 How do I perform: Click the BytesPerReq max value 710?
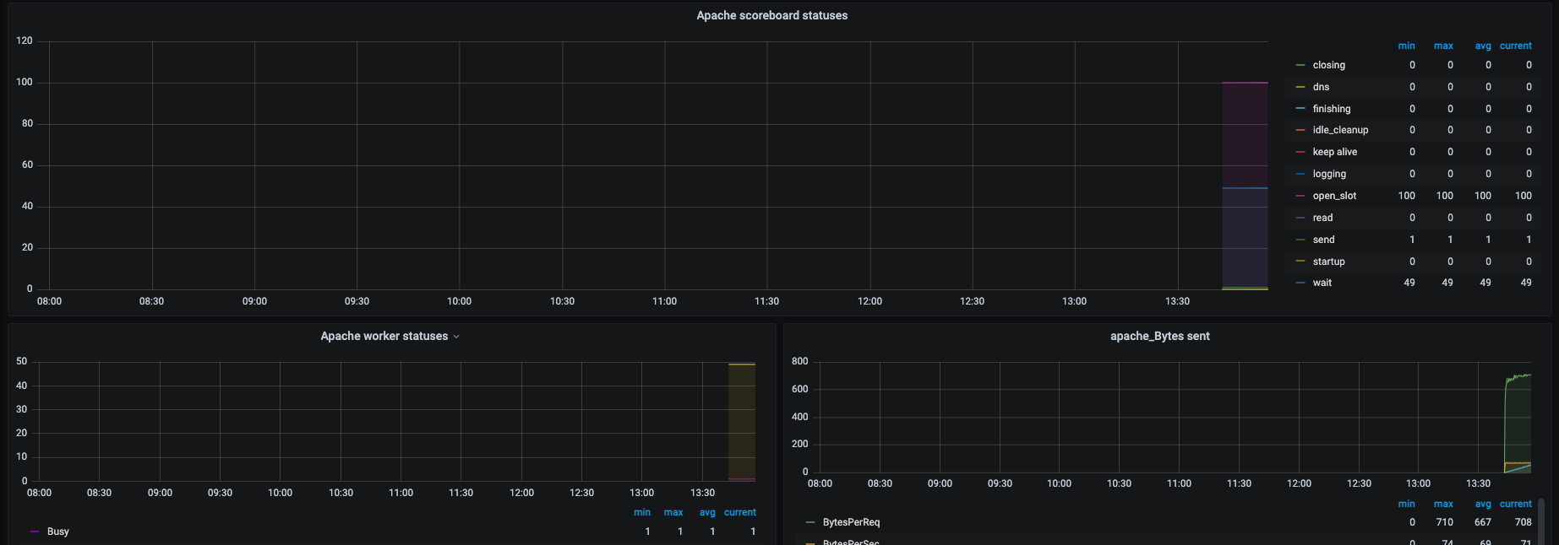(1445, 522)
